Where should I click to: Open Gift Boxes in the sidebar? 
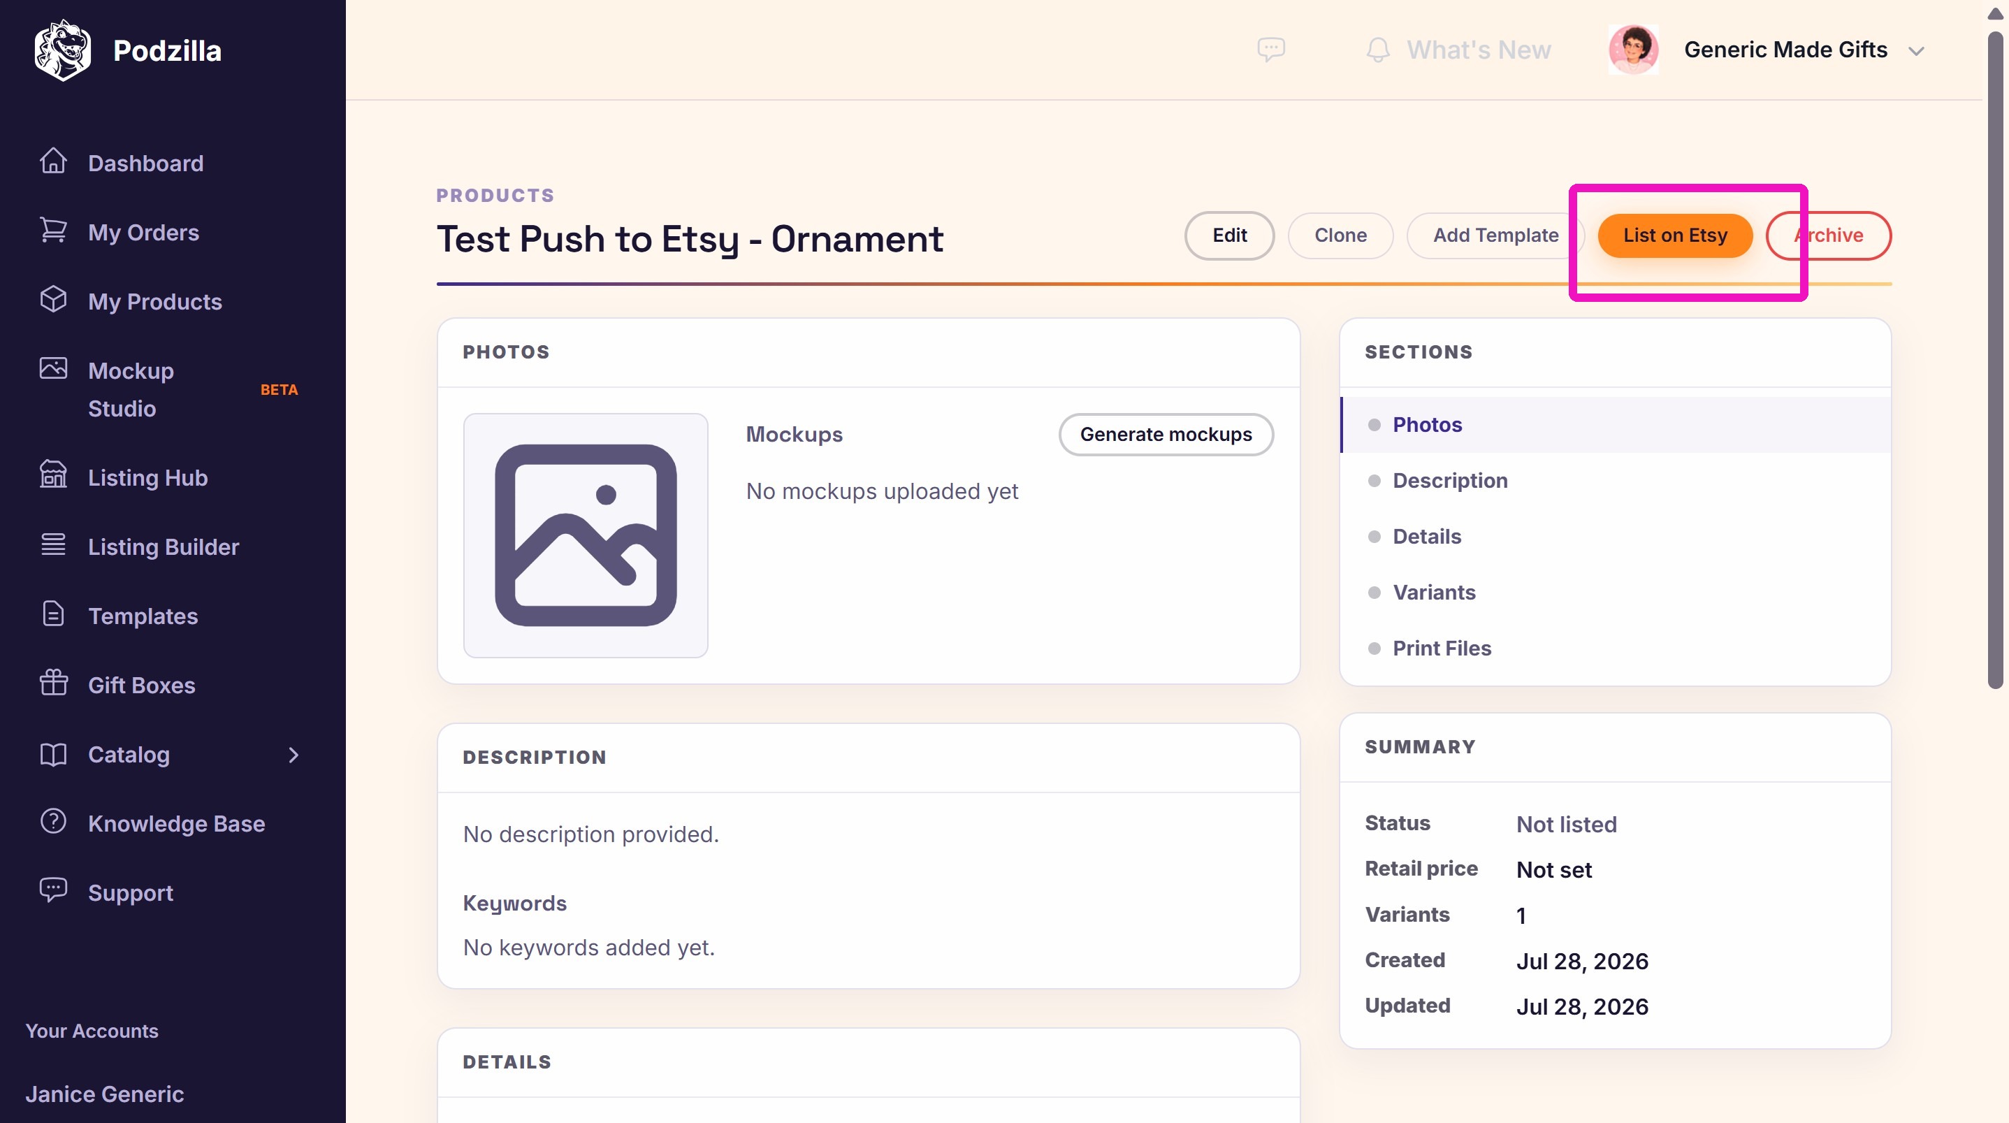click(142, 686)
